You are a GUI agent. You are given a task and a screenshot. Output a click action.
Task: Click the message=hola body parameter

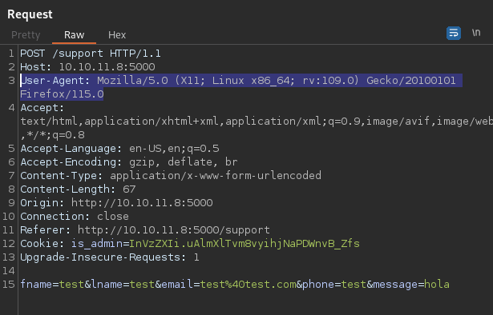411,285
